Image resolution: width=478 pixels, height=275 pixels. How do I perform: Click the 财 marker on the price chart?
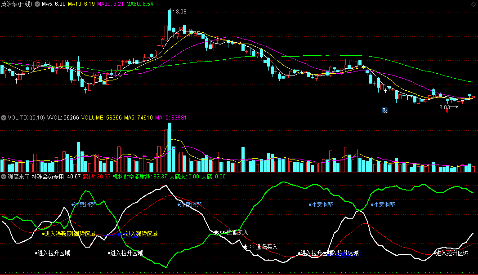[385, 111]
